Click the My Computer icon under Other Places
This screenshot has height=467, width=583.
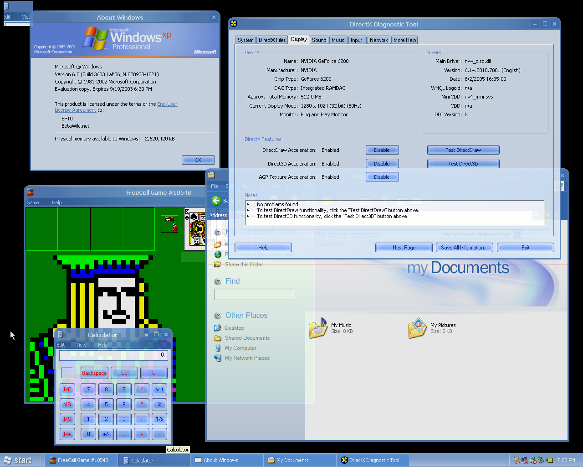[218, 348]
